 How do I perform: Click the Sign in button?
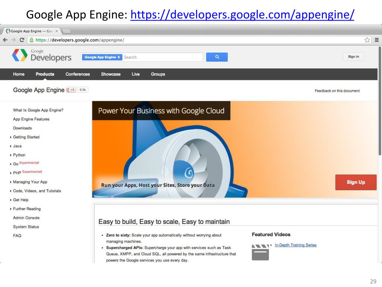[x=353, y=57]
